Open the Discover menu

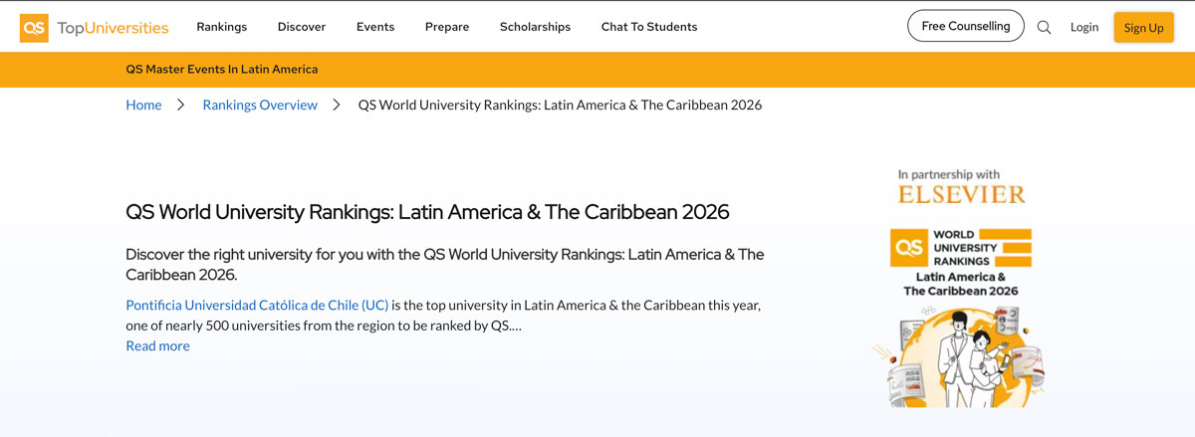tap(302, 27)
